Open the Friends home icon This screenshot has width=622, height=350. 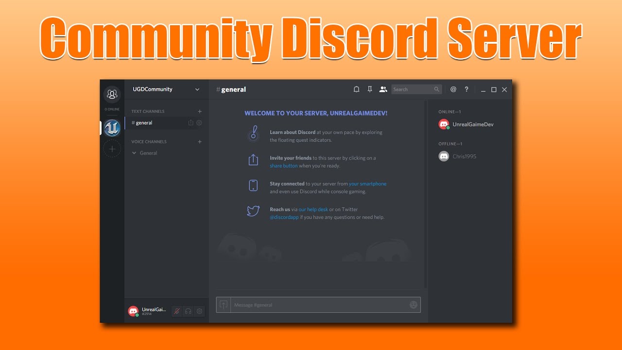(x=112, y=94)
